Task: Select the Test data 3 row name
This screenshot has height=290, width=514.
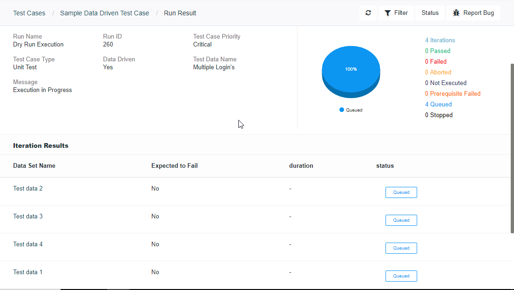Action: click(28, 217)
